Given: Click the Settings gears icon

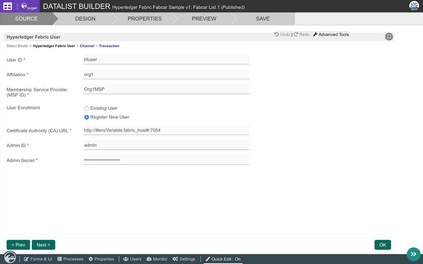Looking at the screenshot, I should pyautogui.click(x=175, y=259).
